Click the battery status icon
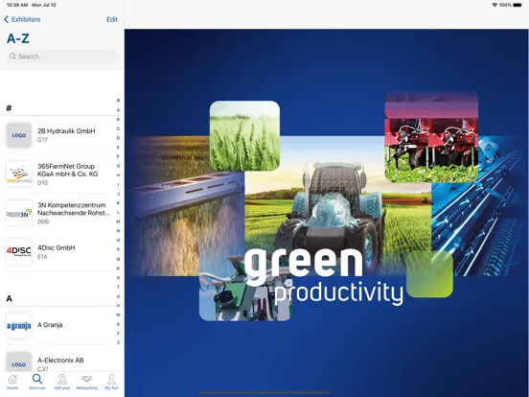529x397 pixels. tap(517, 5)
